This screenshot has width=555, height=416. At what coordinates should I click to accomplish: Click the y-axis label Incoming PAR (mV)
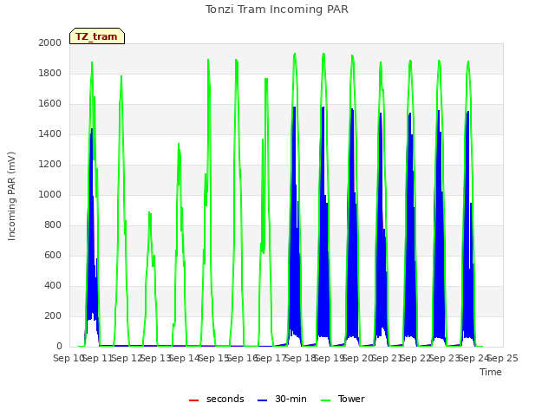tap(11, 197)
